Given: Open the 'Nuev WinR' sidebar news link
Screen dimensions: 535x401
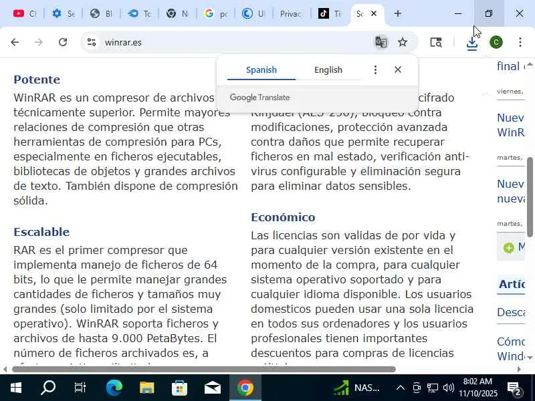Looking at the screenshot, I should 510,125.
